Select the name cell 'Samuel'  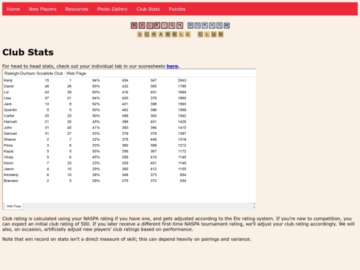coord(10,133)
